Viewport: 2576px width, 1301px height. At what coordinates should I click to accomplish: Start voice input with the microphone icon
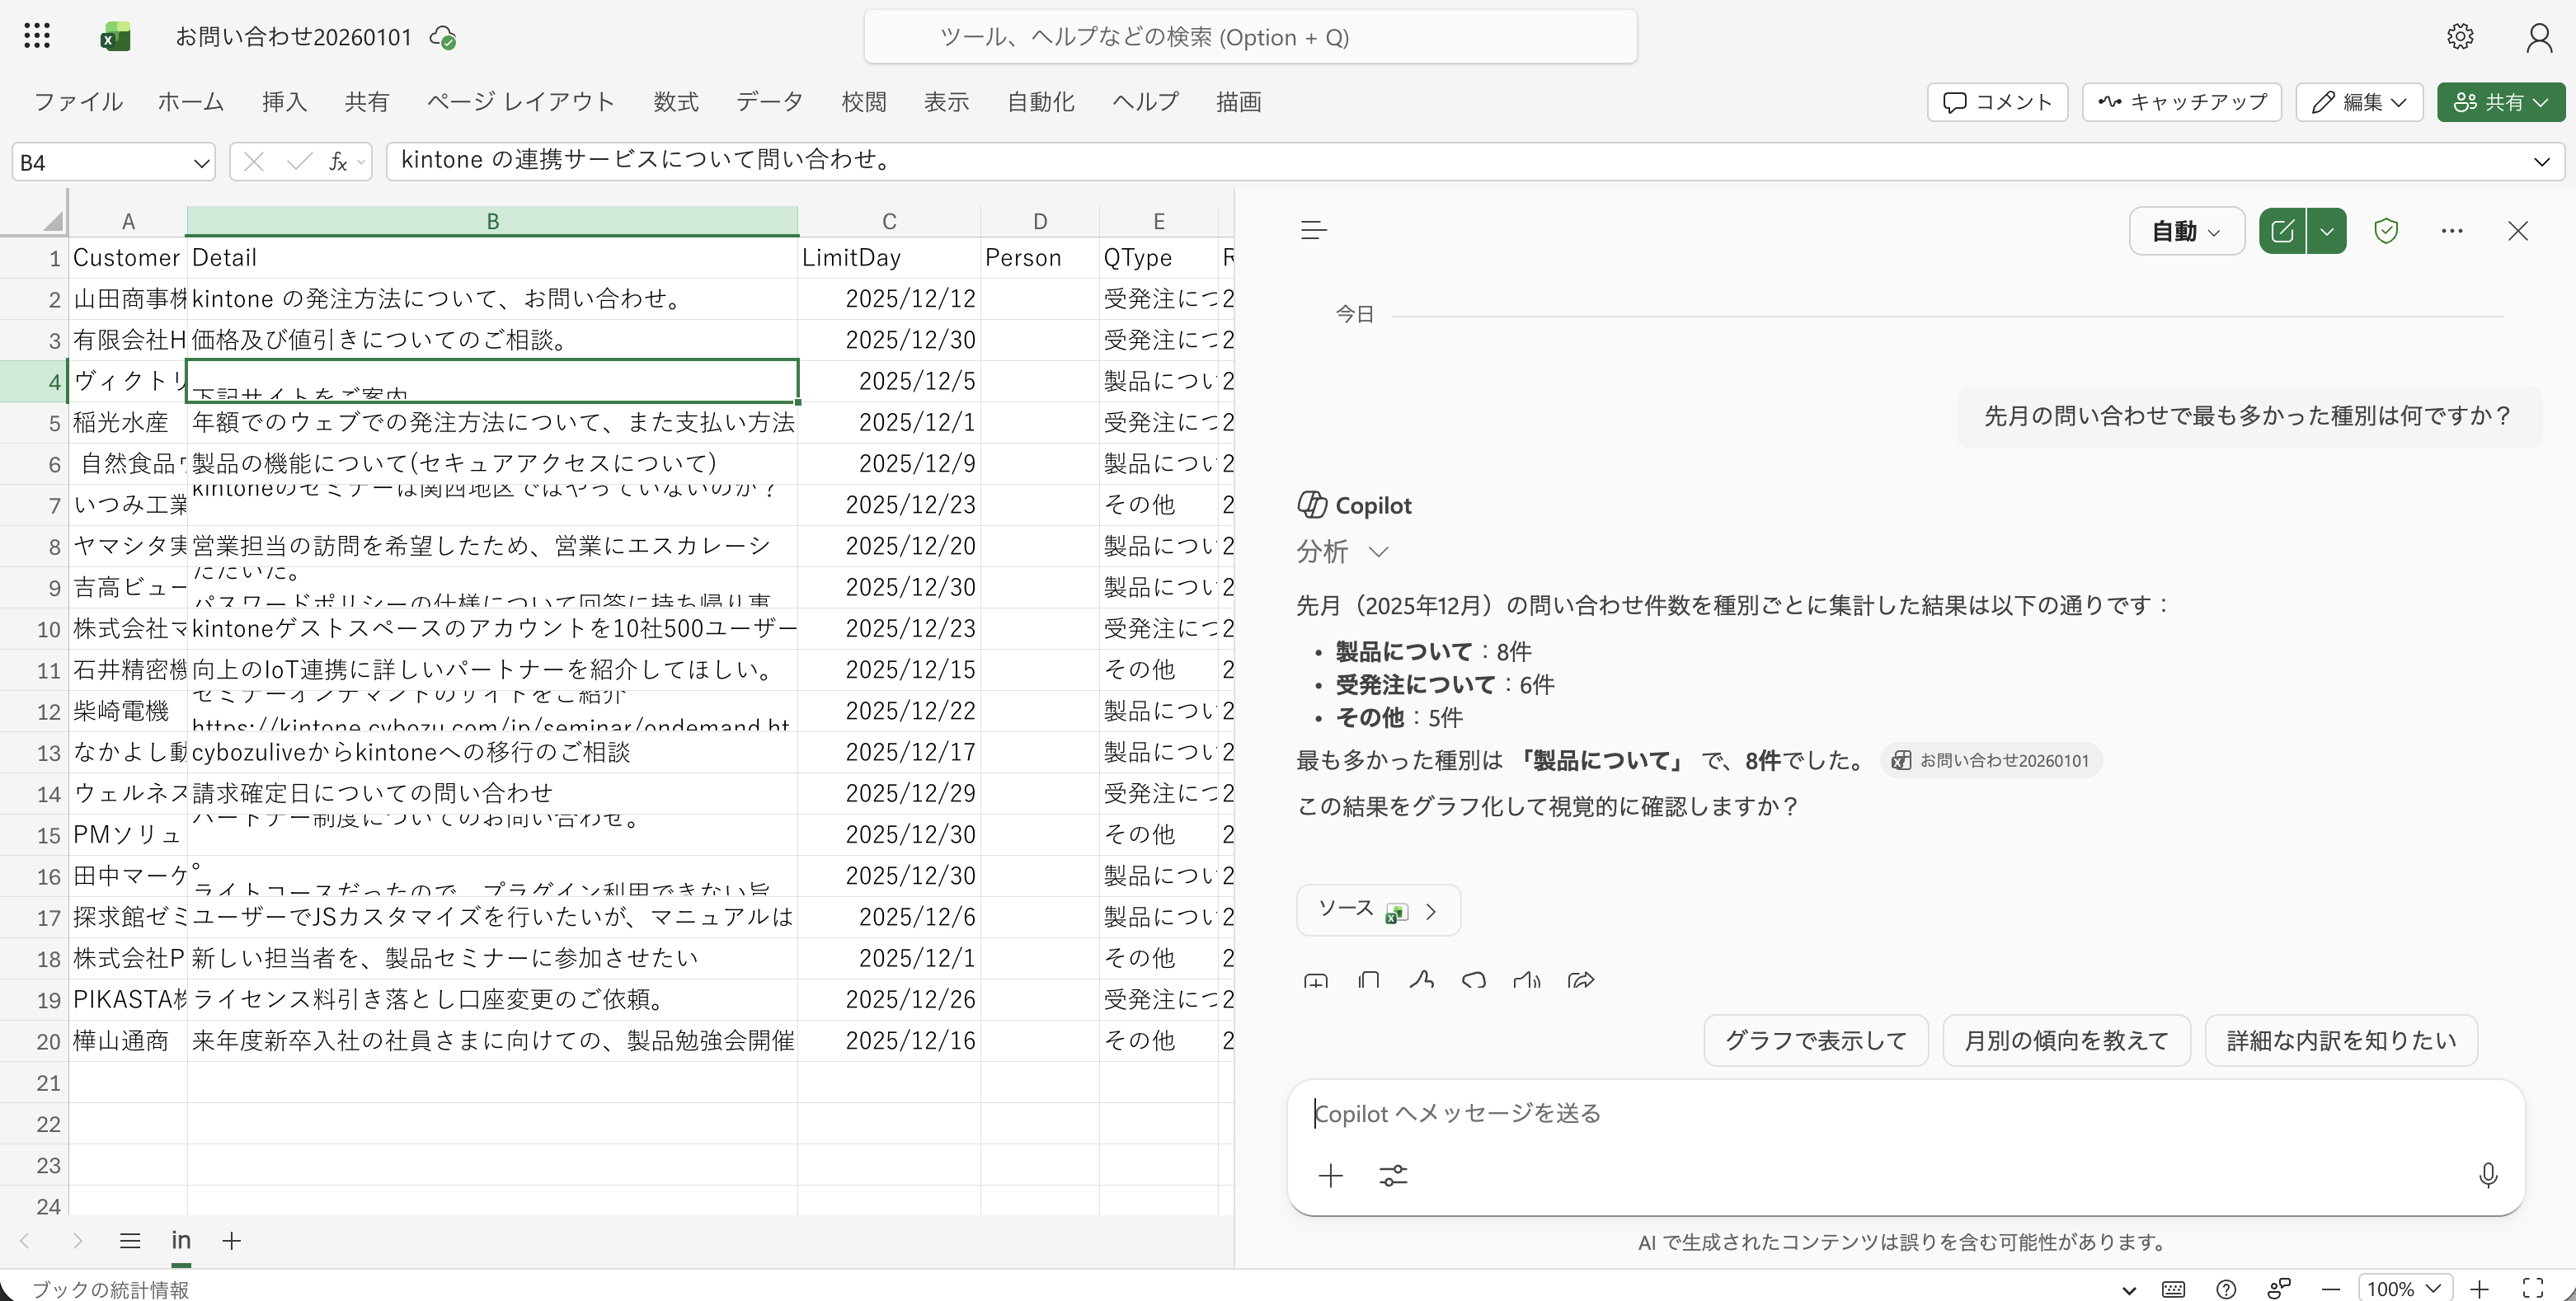[2488, 1176]
